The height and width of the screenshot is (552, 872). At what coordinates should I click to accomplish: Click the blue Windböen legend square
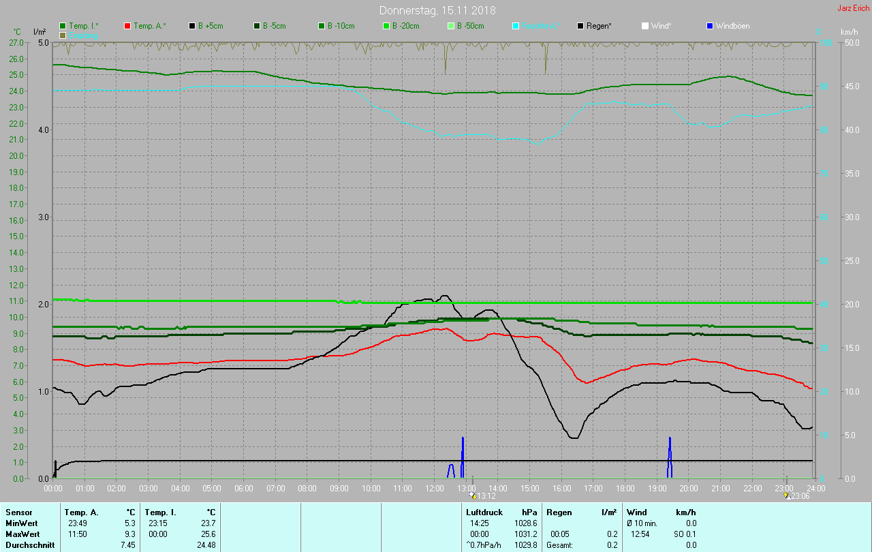709,26
